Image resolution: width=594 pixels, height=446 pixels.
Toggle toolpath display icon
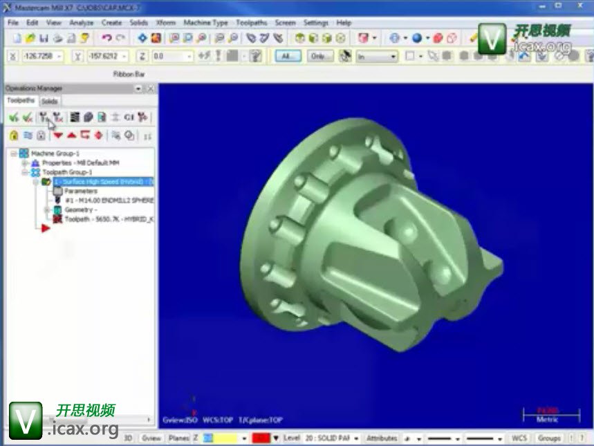pos(28,136)
